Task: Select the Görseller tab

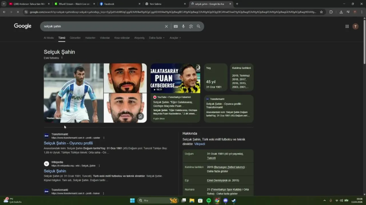Action: pos(75,38)
